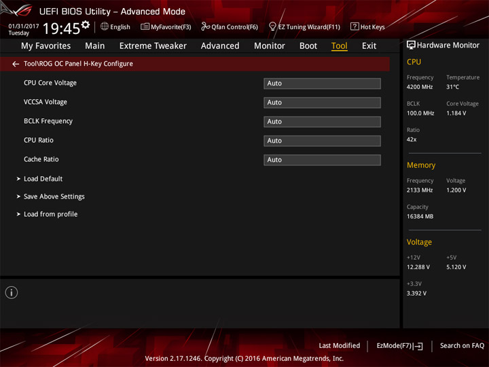The image size is (489, 367).
Task: Select the BCLK Frequency label
Action: tap(48, 121)
